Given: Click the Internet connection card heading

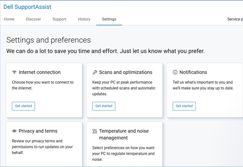Looking at the screenshot, I should click(x=40, y=72).
